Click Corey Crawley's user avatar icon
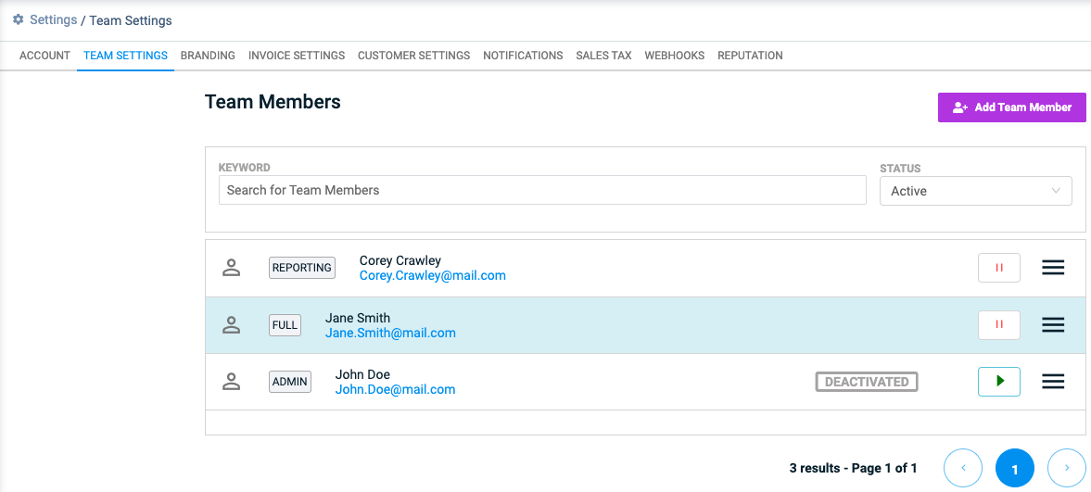 point(231,268)
